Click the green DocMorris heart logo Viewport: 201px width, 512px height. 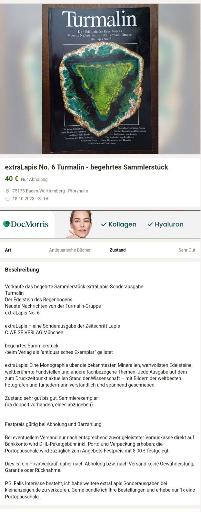tap(6, 224)
